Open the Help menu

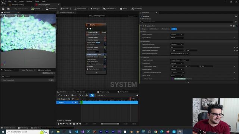44,1
